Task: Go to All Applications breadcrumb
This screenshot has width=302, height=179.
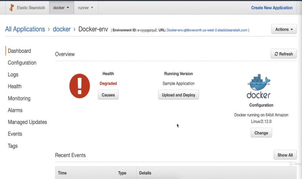Action: 25,29
